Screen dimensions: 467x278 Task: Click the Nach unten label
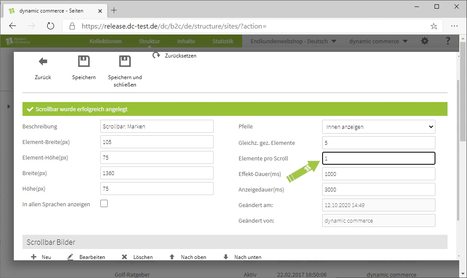tap(248, 257)
